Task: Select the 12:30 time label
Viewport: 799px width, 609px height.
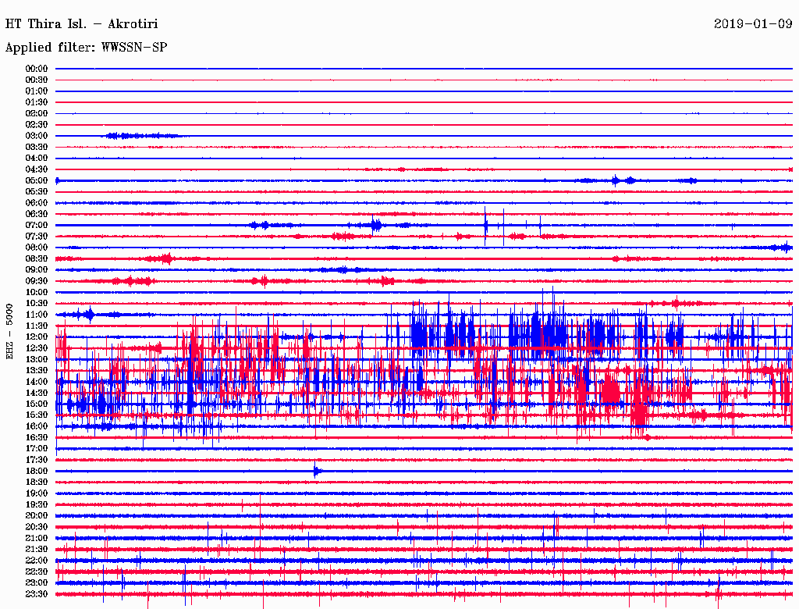Action: [36, 348]
